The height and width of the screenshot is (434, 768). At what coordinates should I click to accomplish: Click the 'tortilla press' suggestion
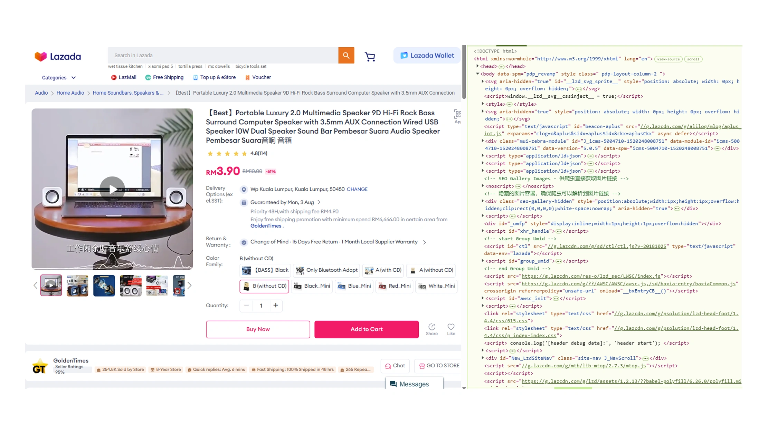(x=190, y=66)
